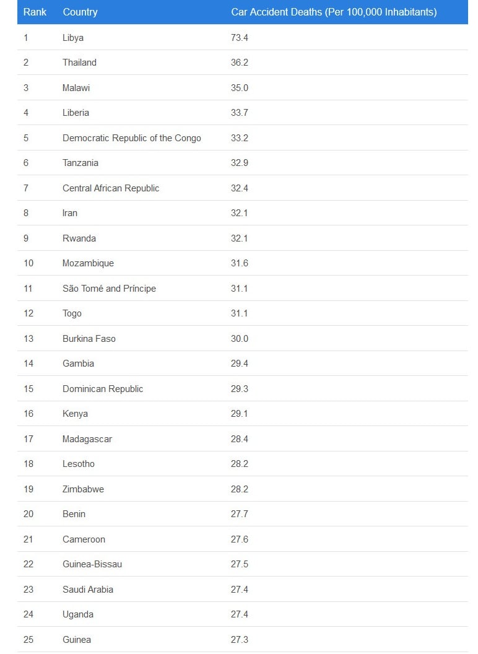Select the Malawi row name
Image resolution: width=478 pixels, height=654 pixels.
click(x=76, y=88)
